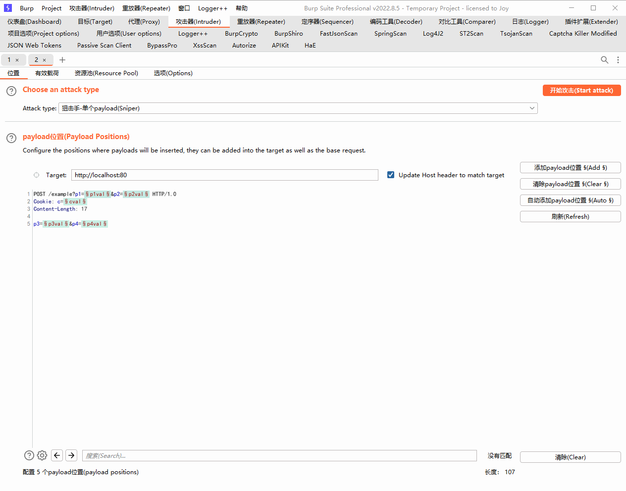Open the 帮助 menu
Image resolution: width=626 pixels, height=491 pixels.
pos(242,8)
